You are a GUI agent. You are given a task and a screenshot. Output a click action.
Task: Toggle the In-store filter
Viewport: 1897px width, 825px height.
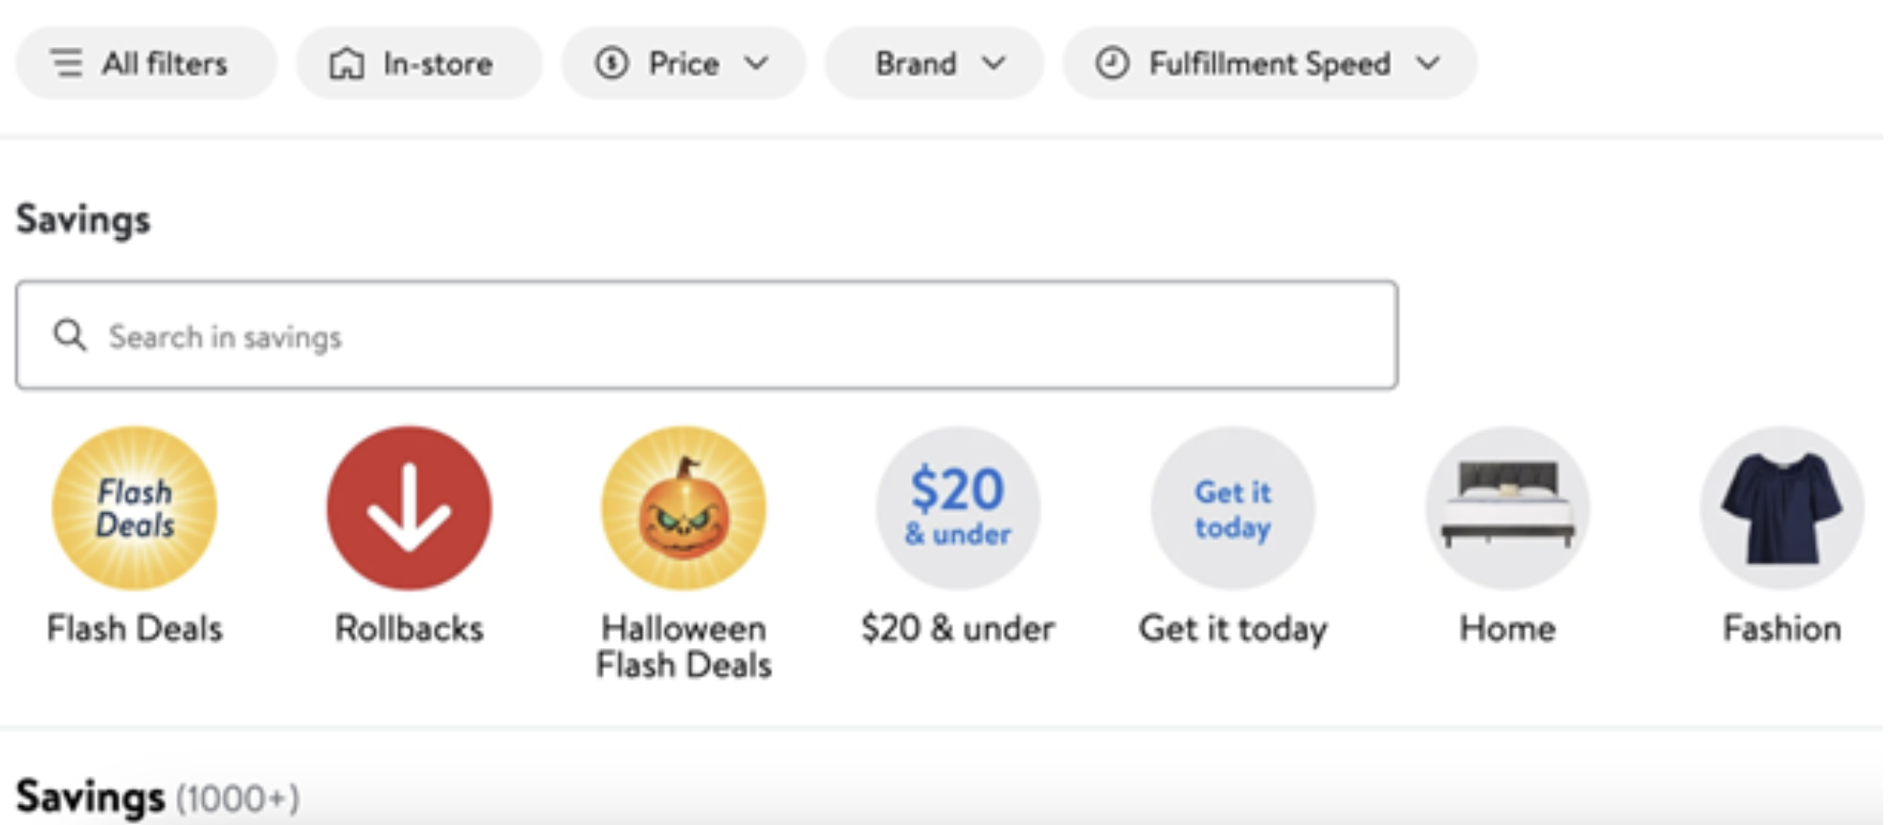pos(418,63)
